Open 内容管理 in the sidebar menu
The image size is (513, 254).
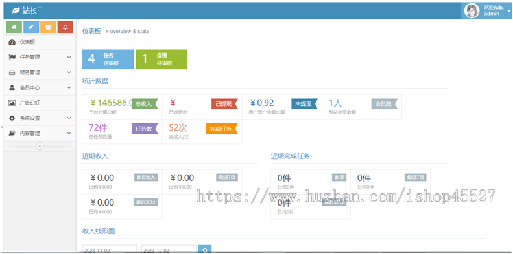40,133
